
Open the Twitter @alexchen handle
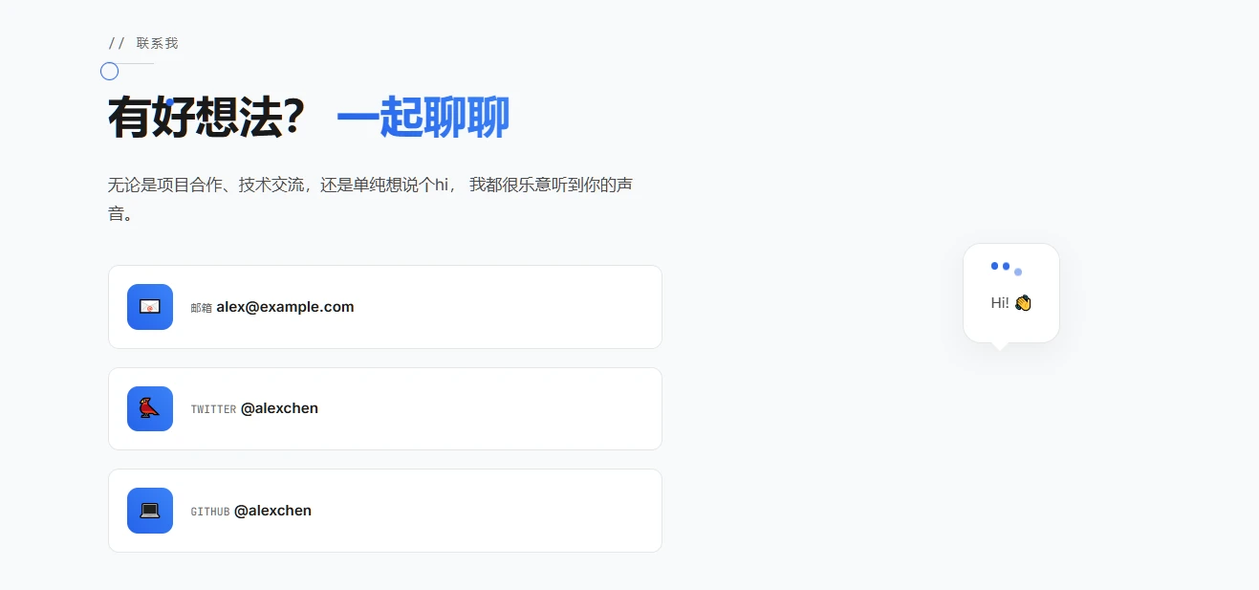[x=279, y=408]
